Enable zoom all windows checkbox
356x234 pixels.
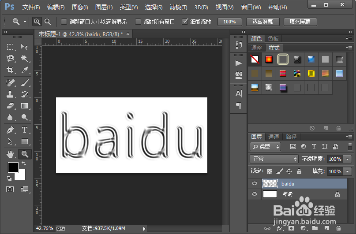138,22
